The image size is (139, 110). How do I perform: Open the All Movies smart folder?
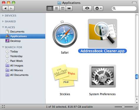point(23,70)
